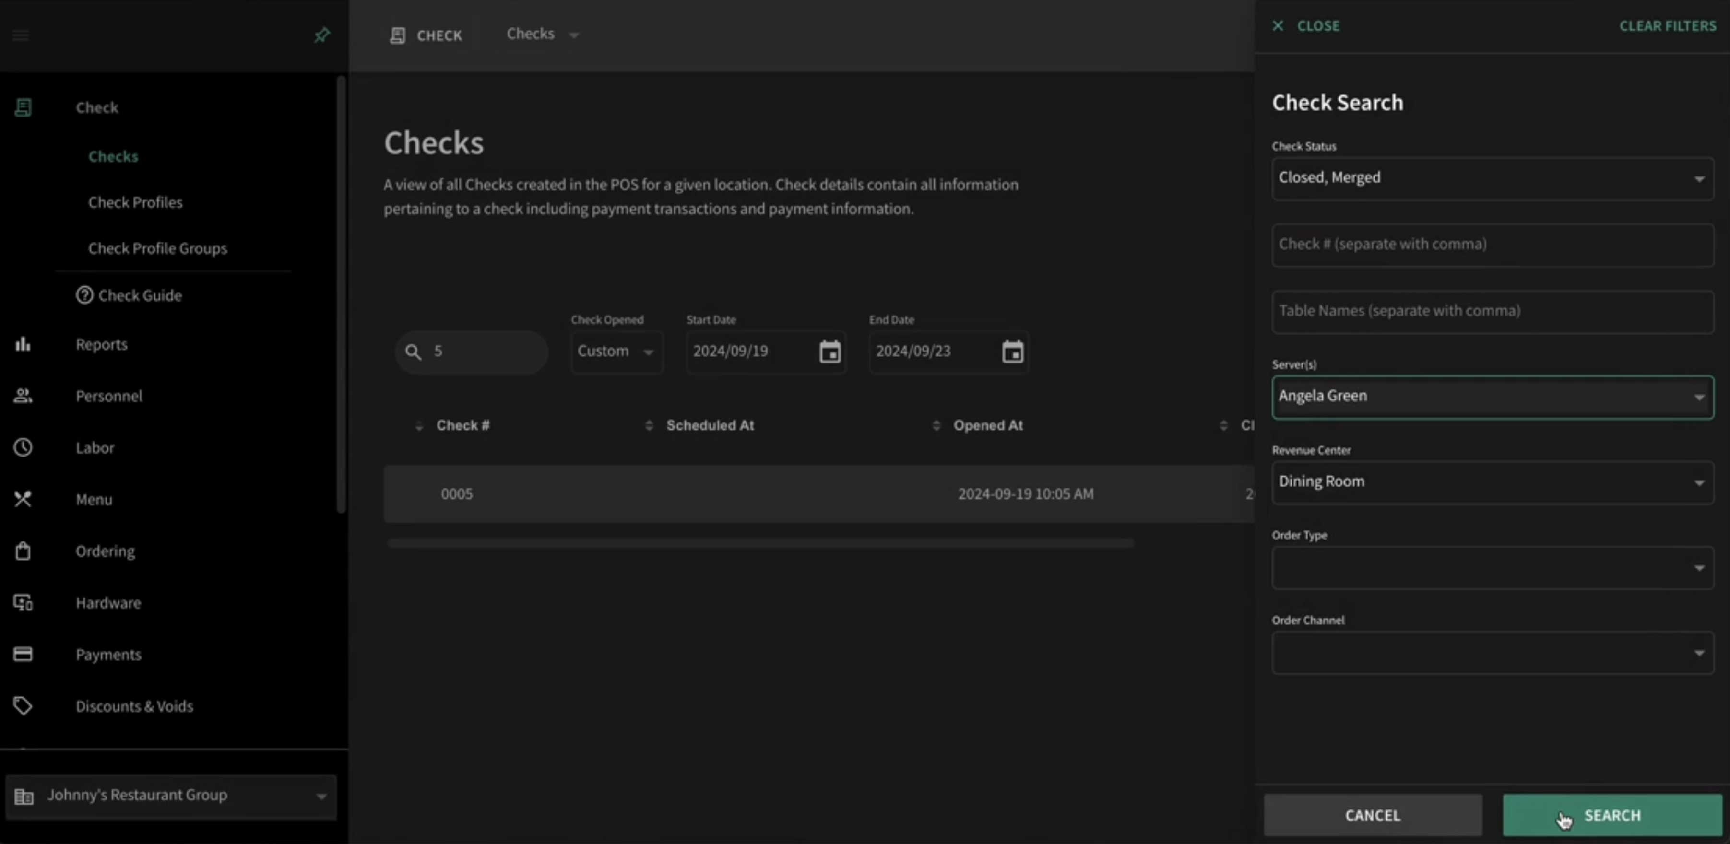Click the Reports bar chart icon
The width and height of the screenshot is (1730, 844).
click(23, 344)
